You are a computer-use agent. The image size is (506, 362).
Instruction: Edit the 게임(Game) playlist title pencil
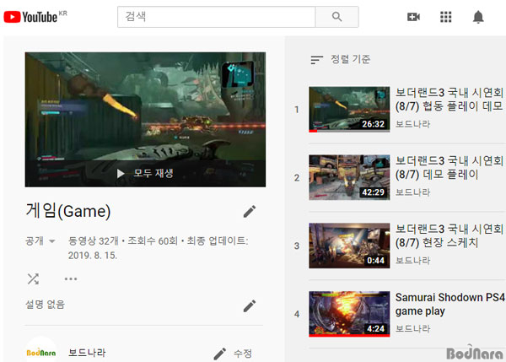[x=250, y=212]
